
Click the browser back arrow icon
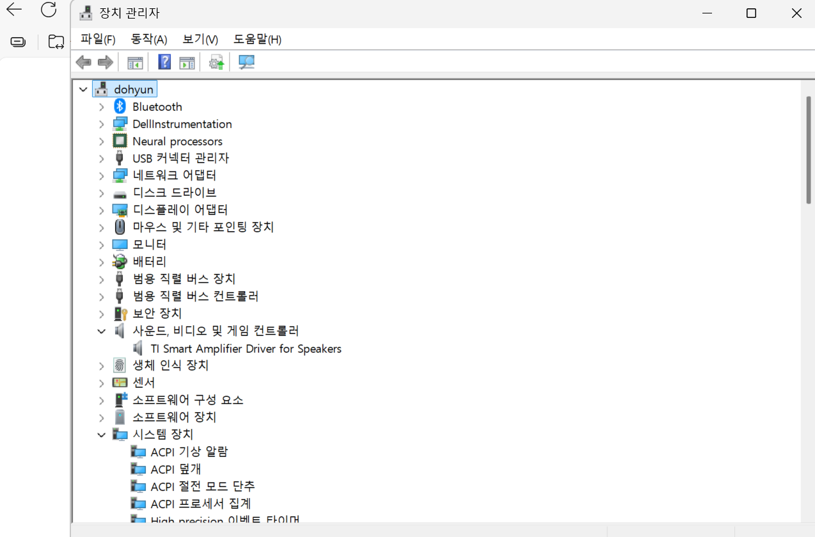tap(13, 10)
